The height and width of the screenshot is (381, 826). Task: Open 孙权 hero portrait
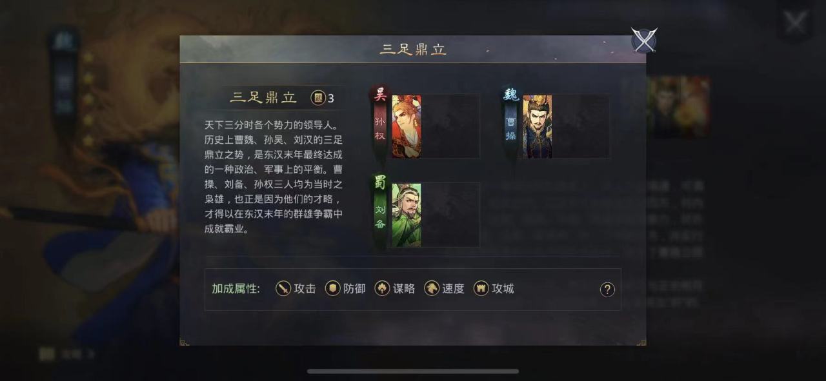[x=407, y=126]
